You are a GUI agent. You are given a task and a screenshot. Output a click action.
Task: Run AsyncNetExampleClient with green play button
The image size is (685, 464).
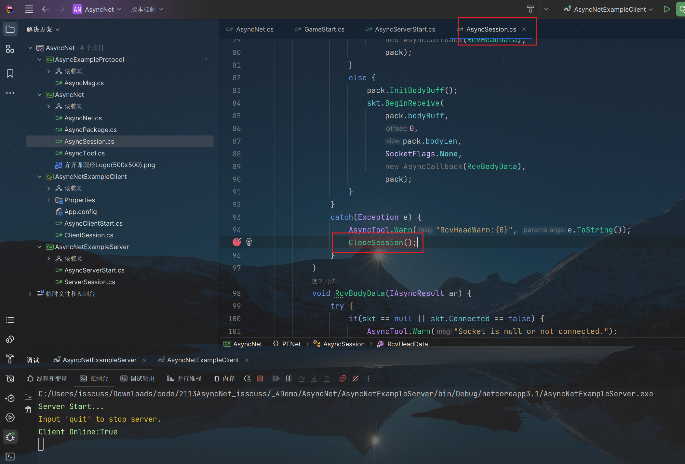tap(667, 9)
